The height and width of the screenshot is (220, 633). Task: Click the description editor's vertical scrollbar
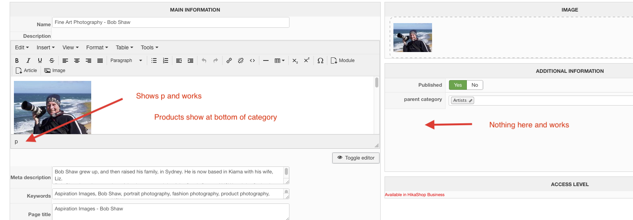coord(376,83)
